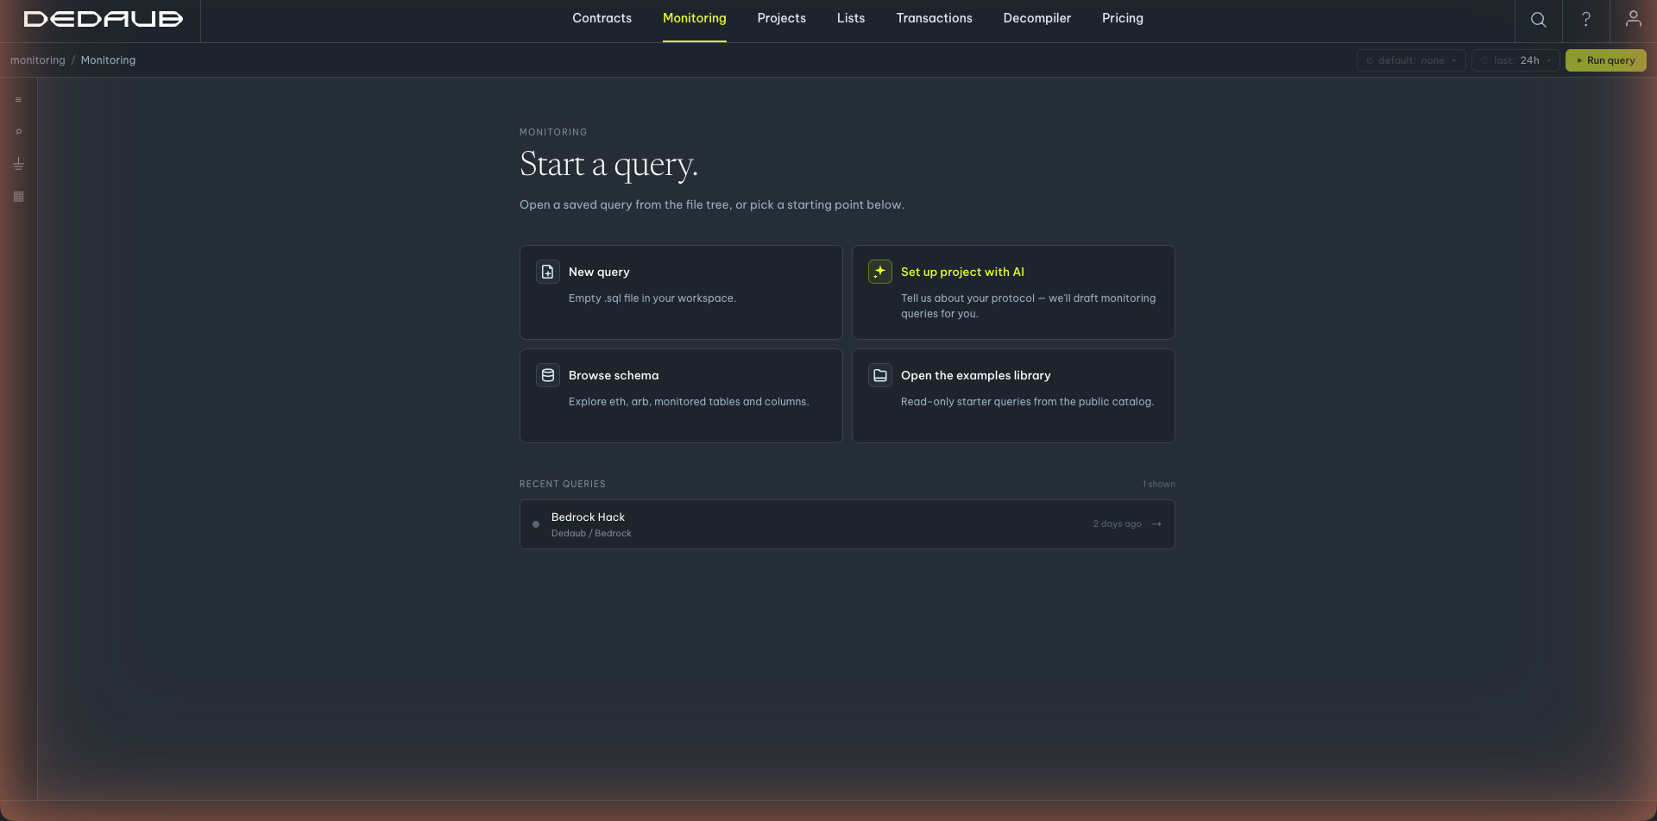Click 'Read-only starter queries' description text
The width and height of the screenshot is (1657, 821).
click(x=1027, y=402)
